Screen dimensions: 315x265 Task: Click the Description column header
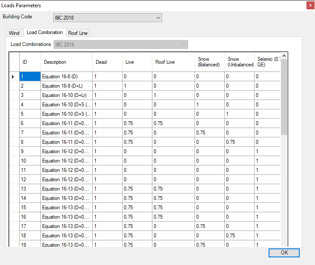tap(66, 62)
